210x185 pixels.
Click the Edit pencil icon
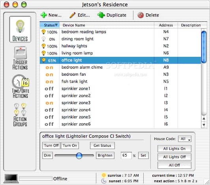[x=72, y=15]
